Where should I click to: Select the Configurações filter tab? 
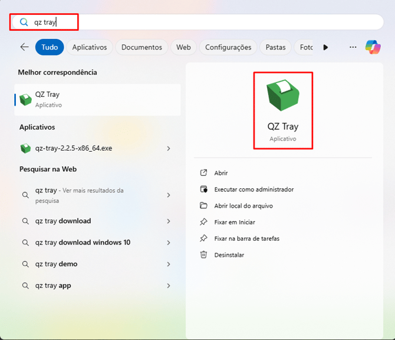pyautogui.click(x=228, y=47)
